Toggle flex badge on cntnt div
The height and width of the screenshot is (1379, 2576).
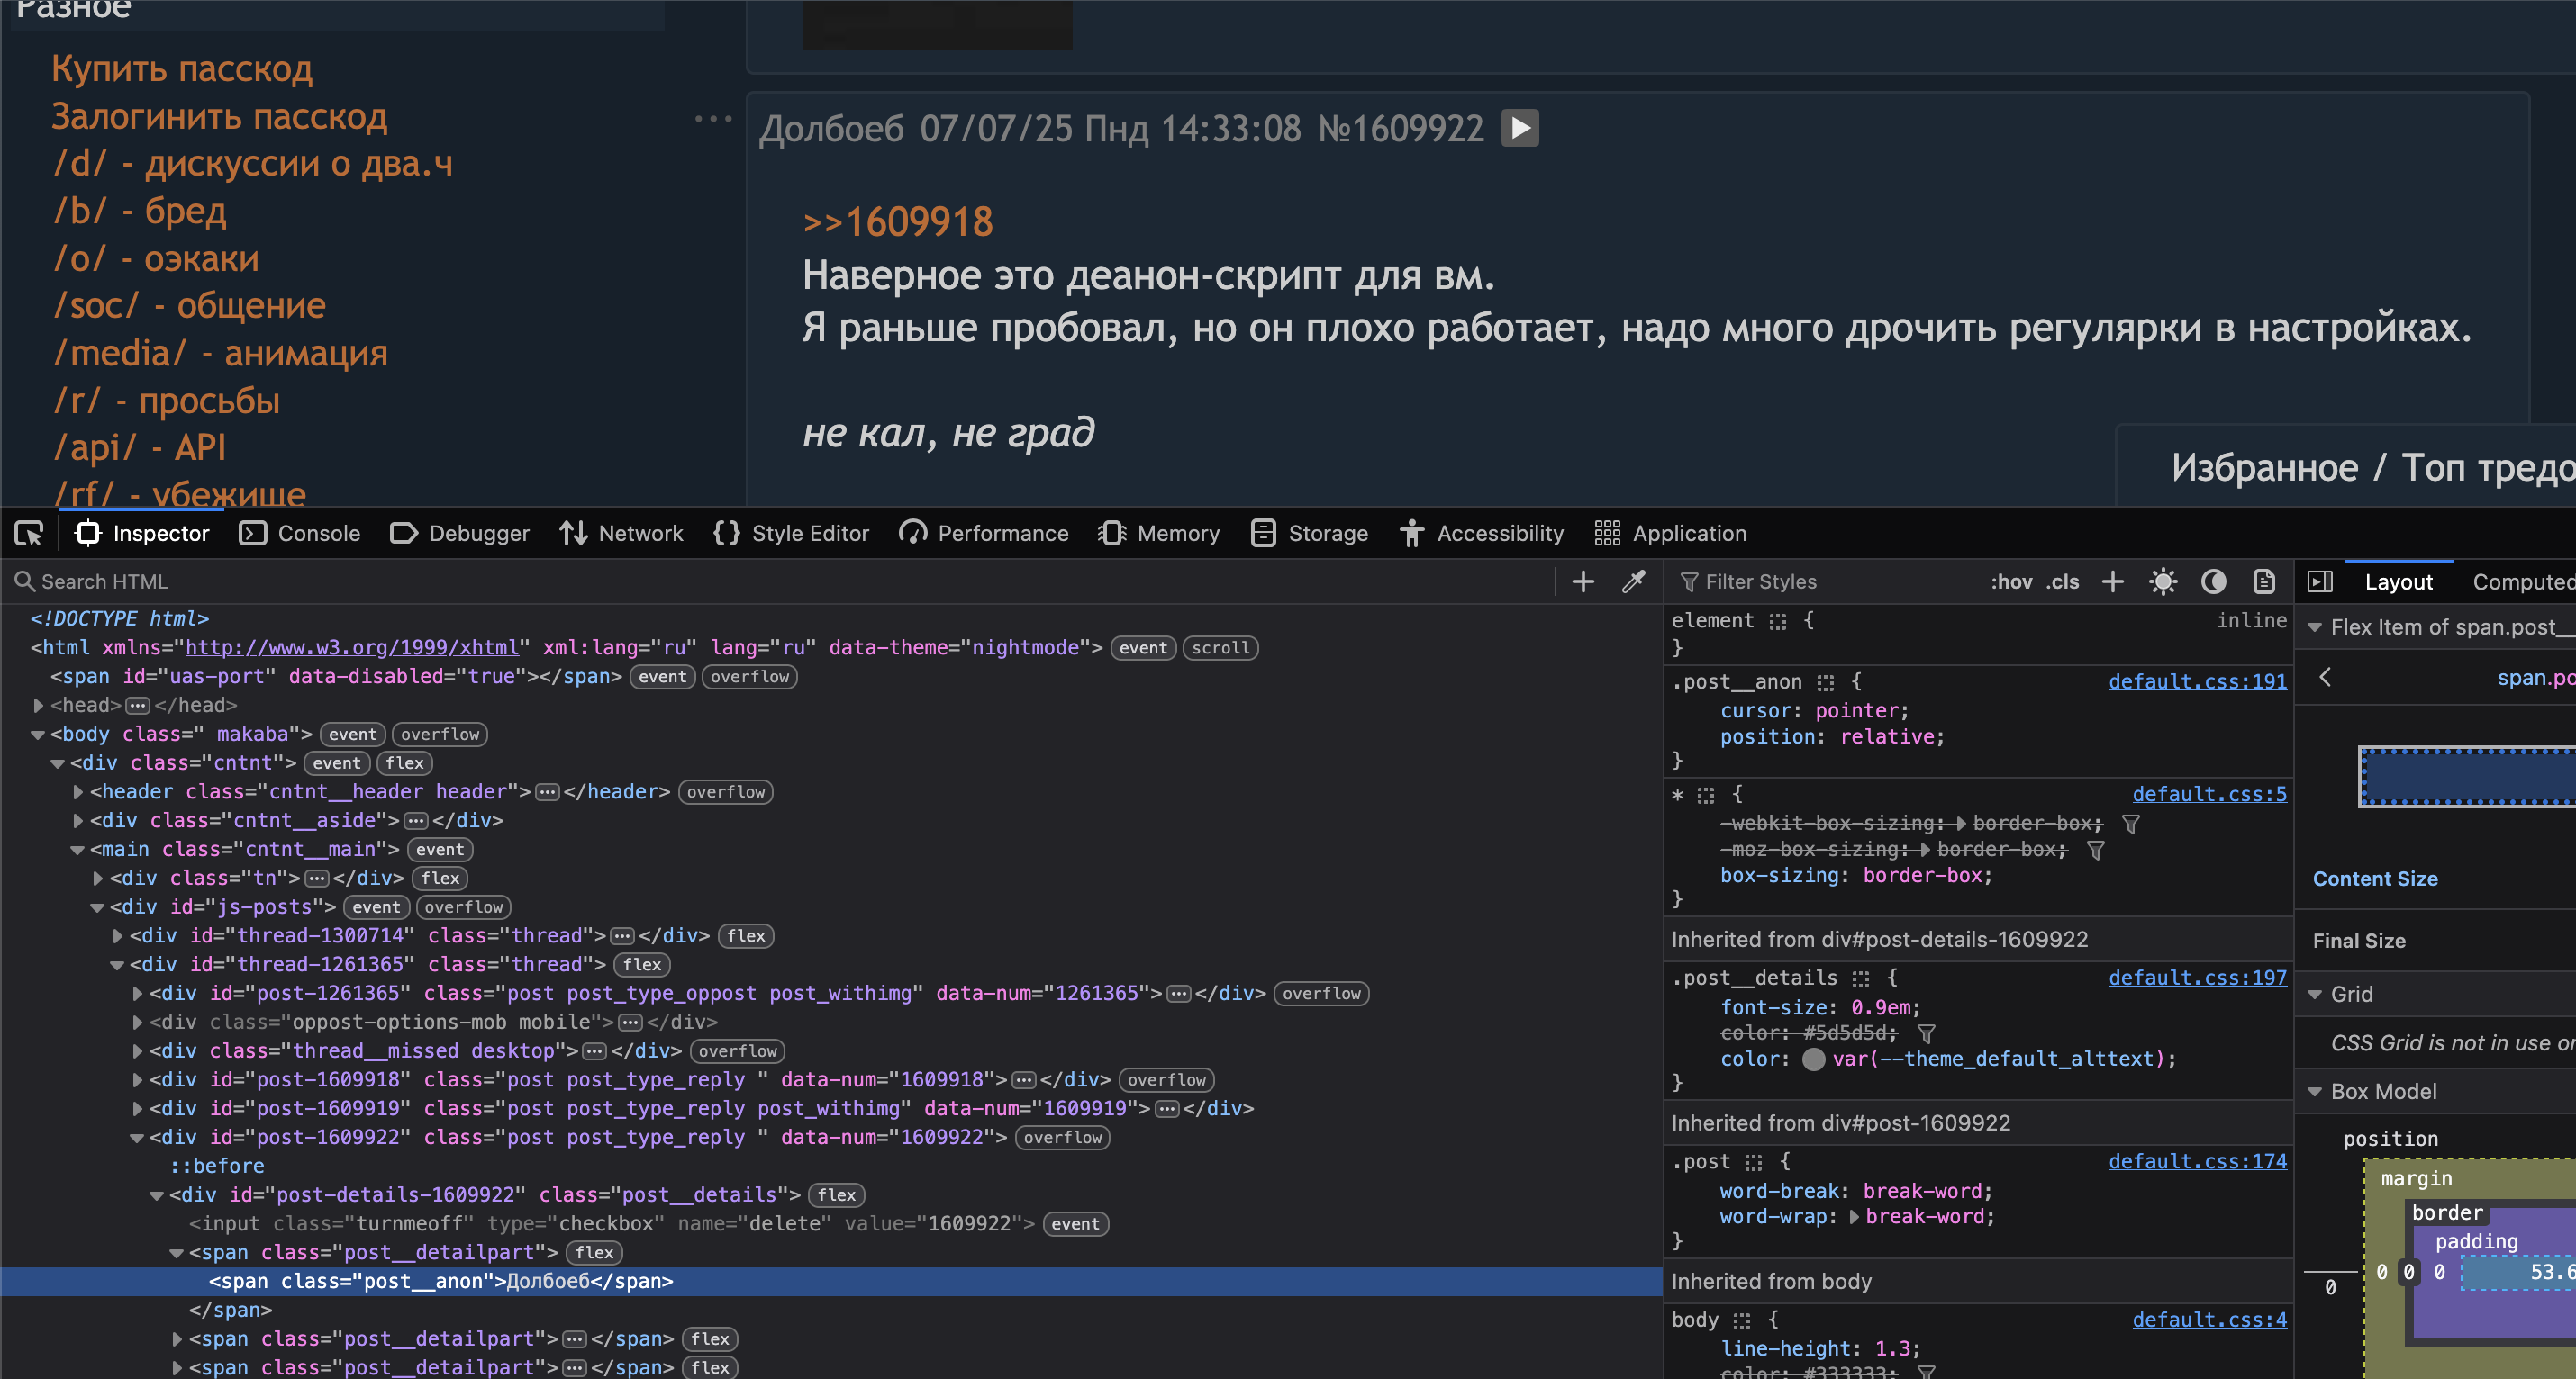[405, 762]
